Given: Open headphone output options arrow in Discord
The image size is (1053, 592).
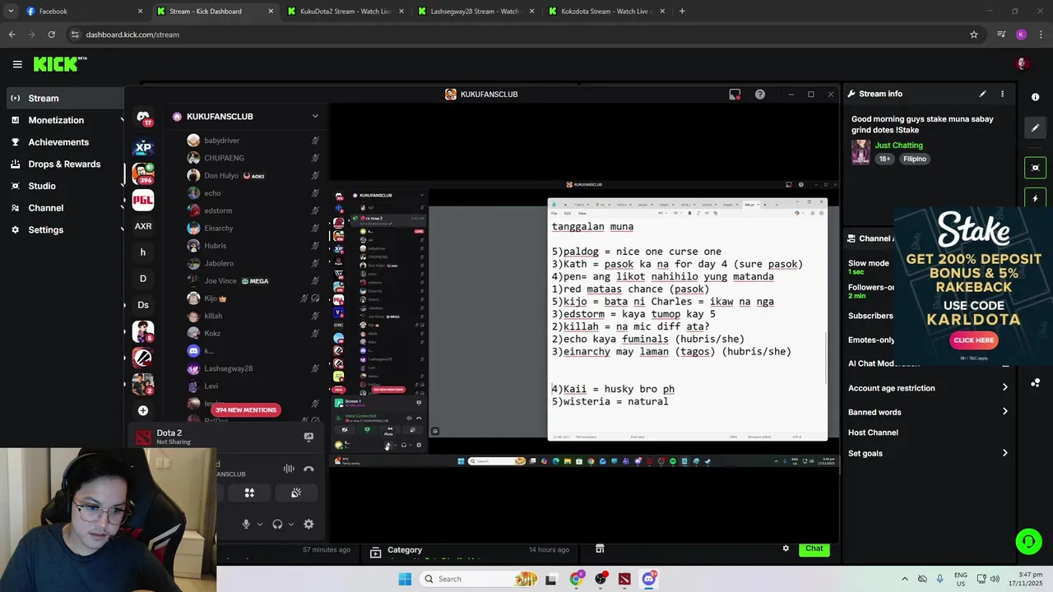Looking at the screenshot, I should pyautogui.click(x=291, y=524).
